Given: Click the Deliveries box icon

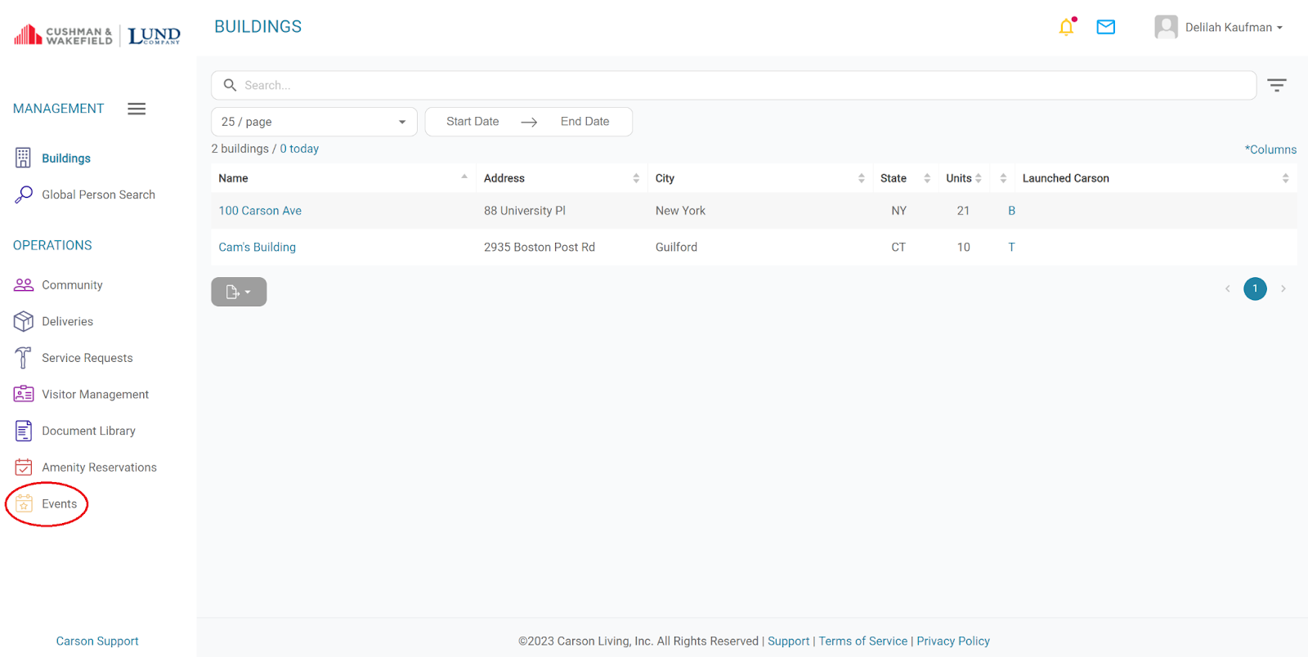Looking at the screenshot, I should 24,322.
